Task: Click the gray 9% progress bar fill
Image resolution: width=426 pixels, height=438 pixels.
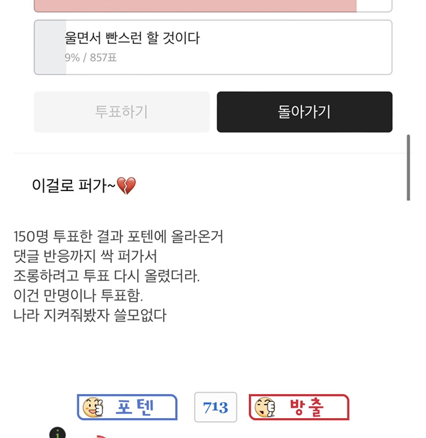Action: (50, 47)
